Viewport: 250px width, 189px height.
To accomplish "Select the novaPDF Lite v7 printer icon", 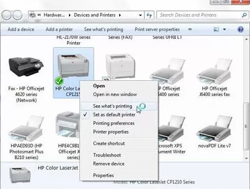I will coord(214,128).
